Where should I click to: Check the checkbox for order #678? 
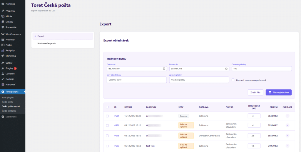[107, 136]
